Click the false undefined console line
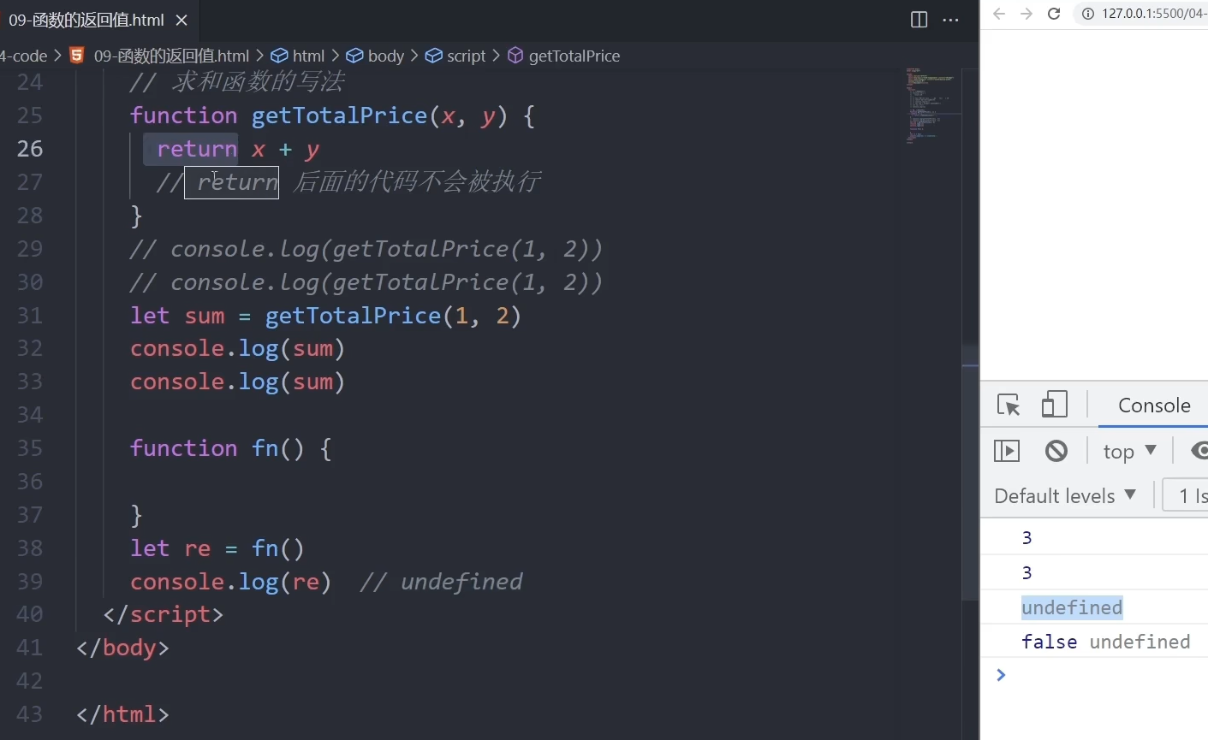 click(x=1105, y=642)
